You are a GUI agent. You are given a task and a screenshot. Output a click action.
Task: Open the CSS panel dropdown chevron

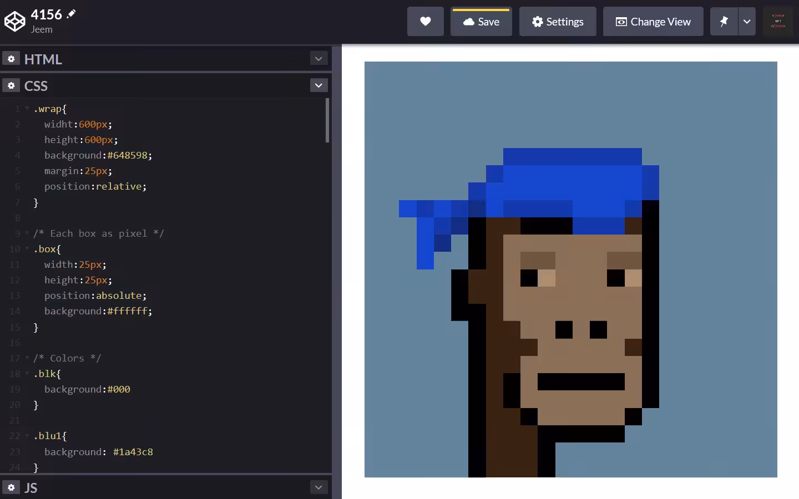318,85
